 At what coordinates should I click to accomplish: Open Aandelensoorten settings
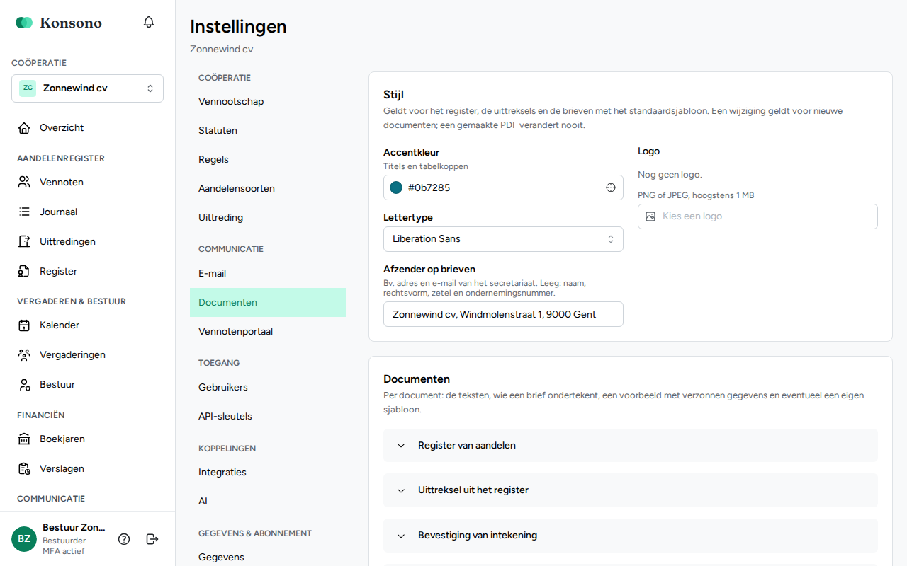(x=268, y=189)
